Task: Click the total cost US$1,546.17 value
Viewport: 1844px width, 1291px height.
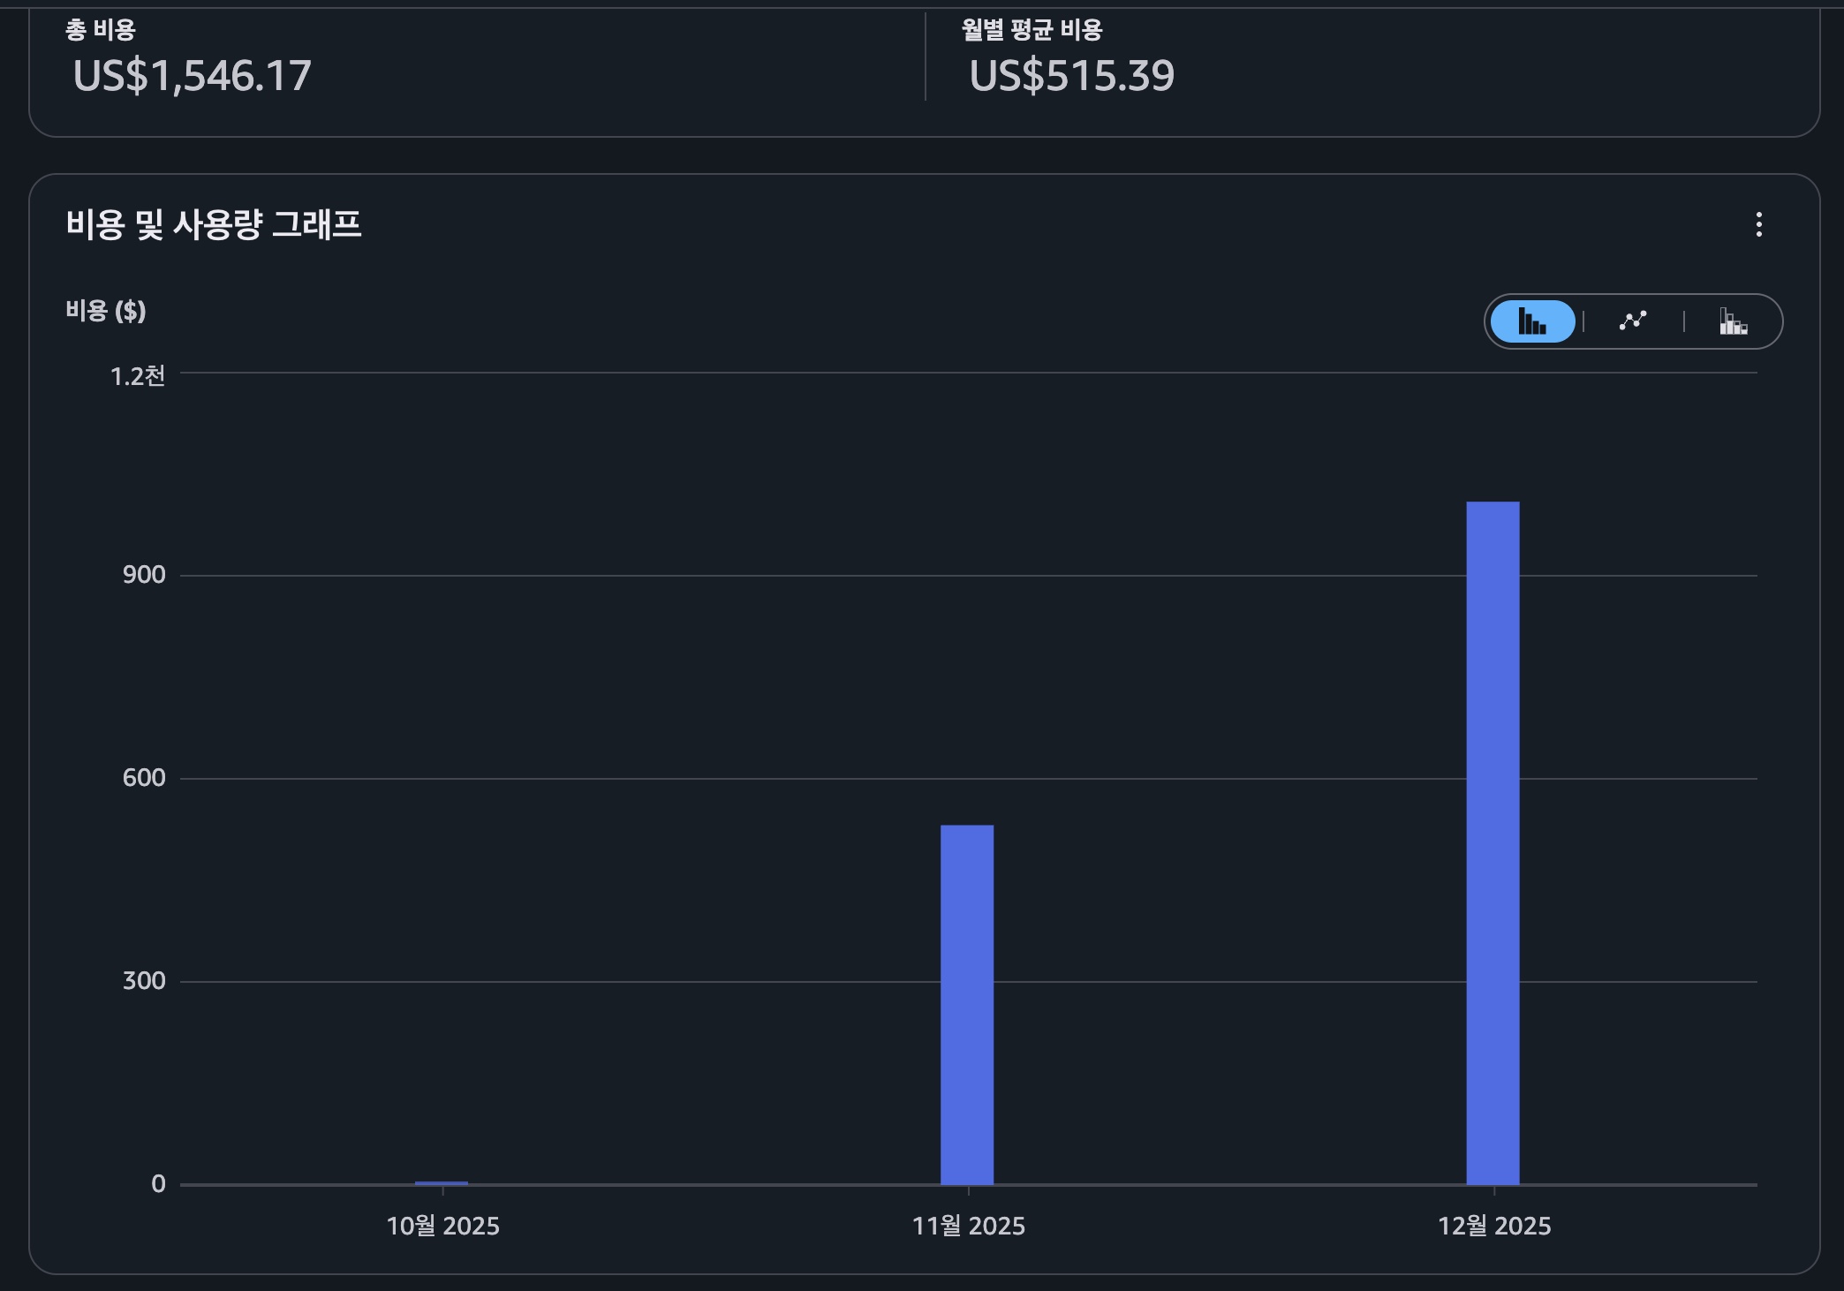Action: tap(192, 76)
